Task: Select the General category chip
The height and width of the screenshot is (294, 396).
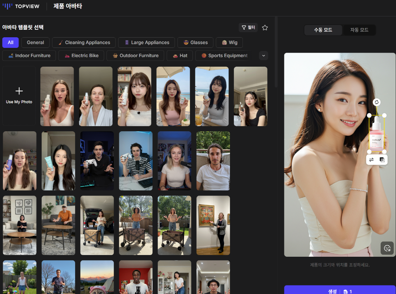Action: click(35, 43)
